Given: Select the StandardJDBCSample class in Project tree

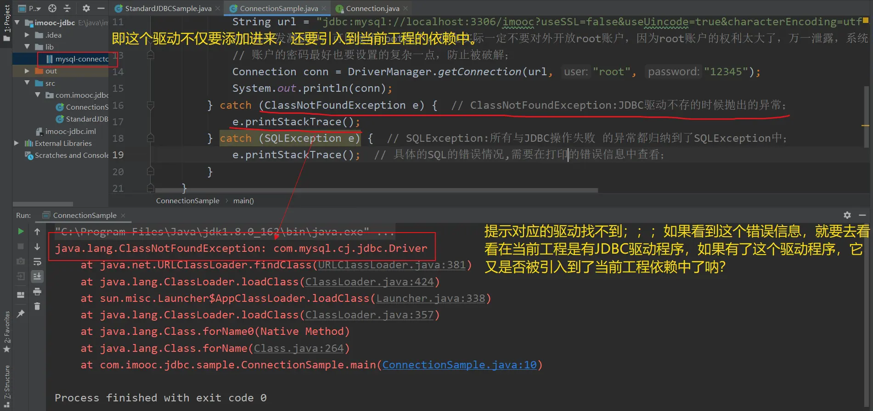Looking at the screenshot, I should tap(82, 119).
